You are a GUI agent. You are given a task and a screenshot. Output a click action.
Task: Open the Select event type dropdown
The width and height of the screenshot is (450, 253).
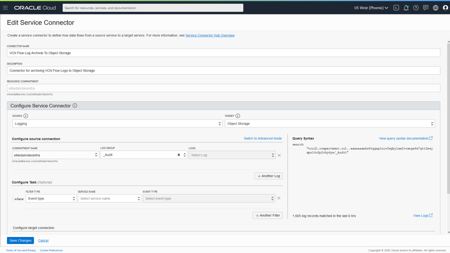pos(209,199)
